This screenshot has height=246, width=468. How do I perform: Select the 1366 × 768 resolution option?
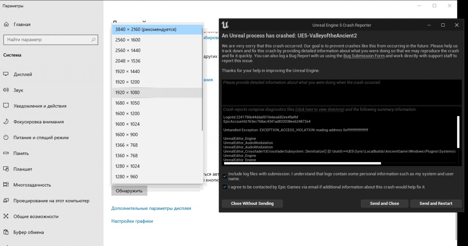[x=157, y=145]
